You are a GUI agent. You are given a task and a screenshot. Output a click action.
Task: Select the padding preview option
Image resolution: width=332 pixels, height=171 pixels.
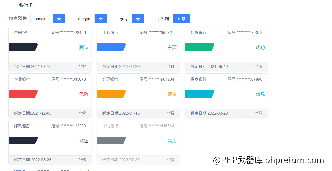point(42,19)
